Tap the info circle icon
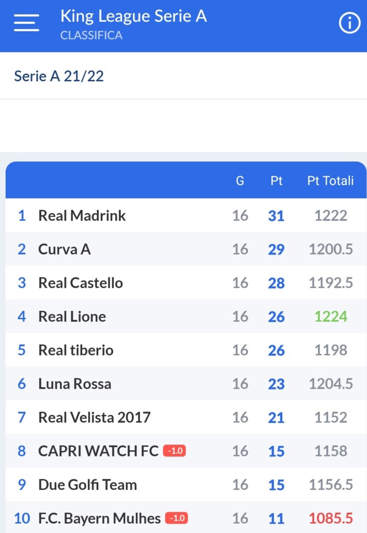Viewport: 367px width, 533px height. tap(349, 23)
